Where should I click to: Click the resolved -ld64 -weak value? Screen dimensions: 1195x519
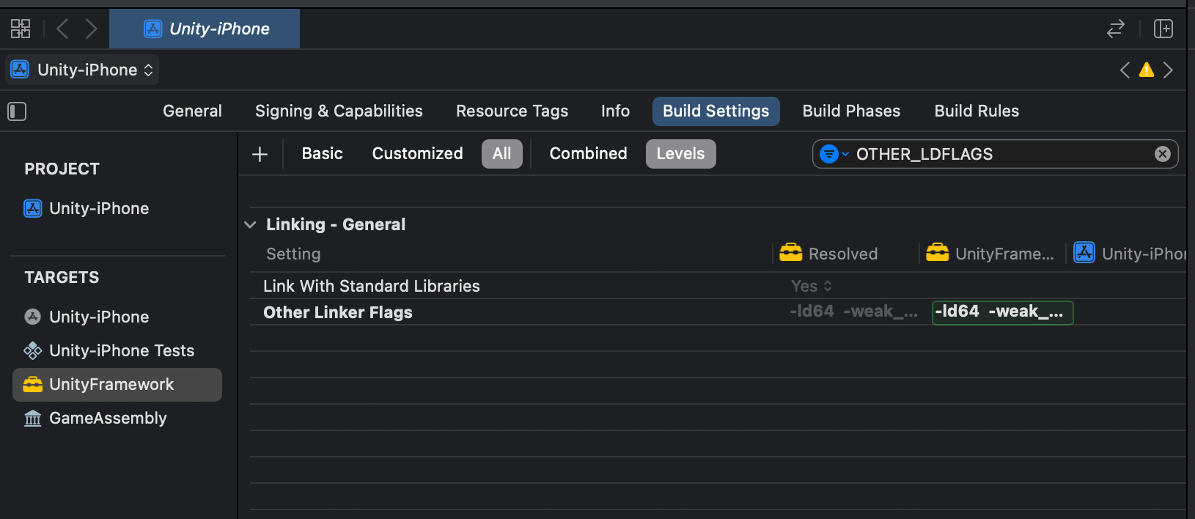[x=853, y=312]
